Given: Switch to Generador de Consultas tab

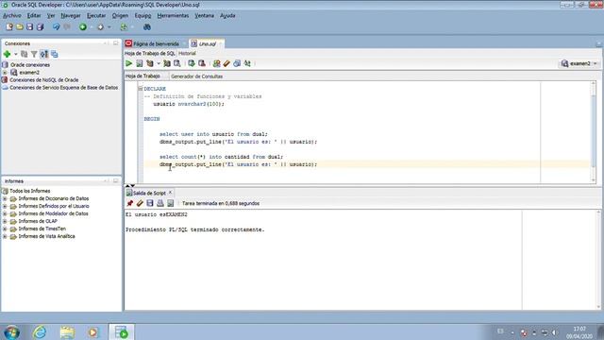Looking at the screenshot, I should 196,76.
